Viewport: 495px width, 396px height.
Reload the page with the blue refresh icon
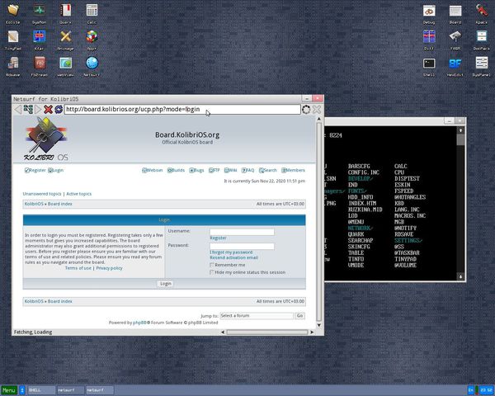point(59,109)
